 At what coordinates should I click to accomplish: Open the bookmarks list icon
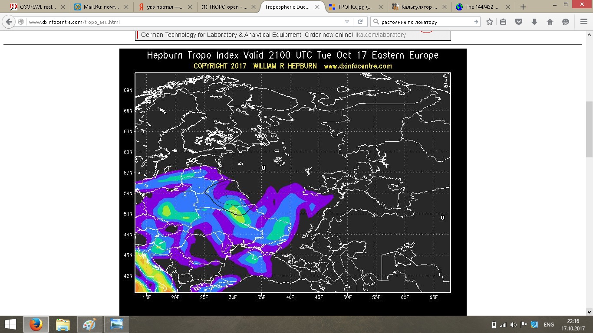click(x=503, y=22)
